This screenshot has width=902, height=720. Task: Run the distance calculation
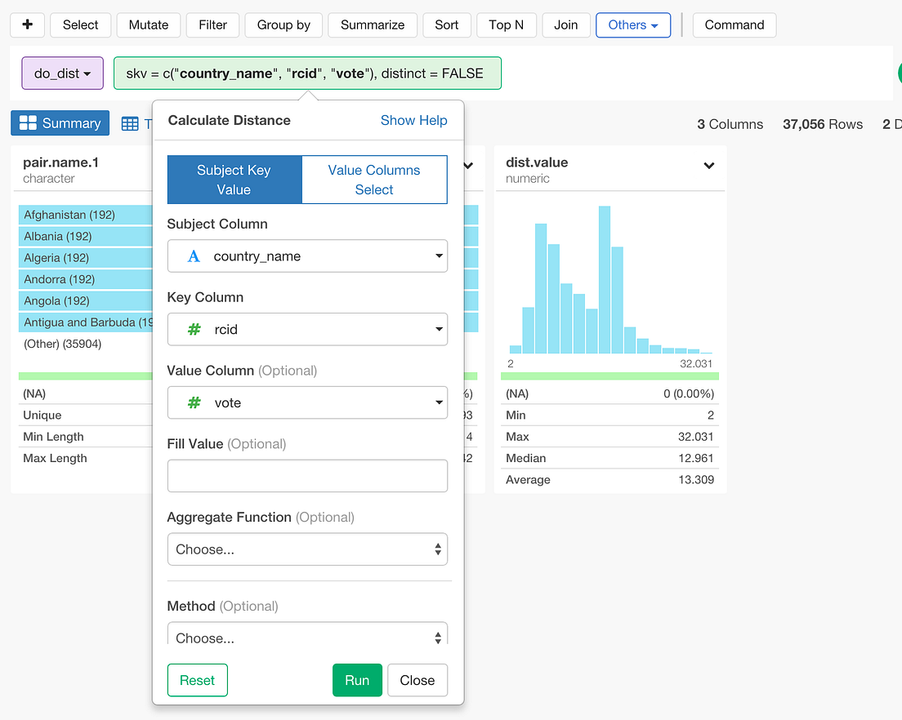357,679
